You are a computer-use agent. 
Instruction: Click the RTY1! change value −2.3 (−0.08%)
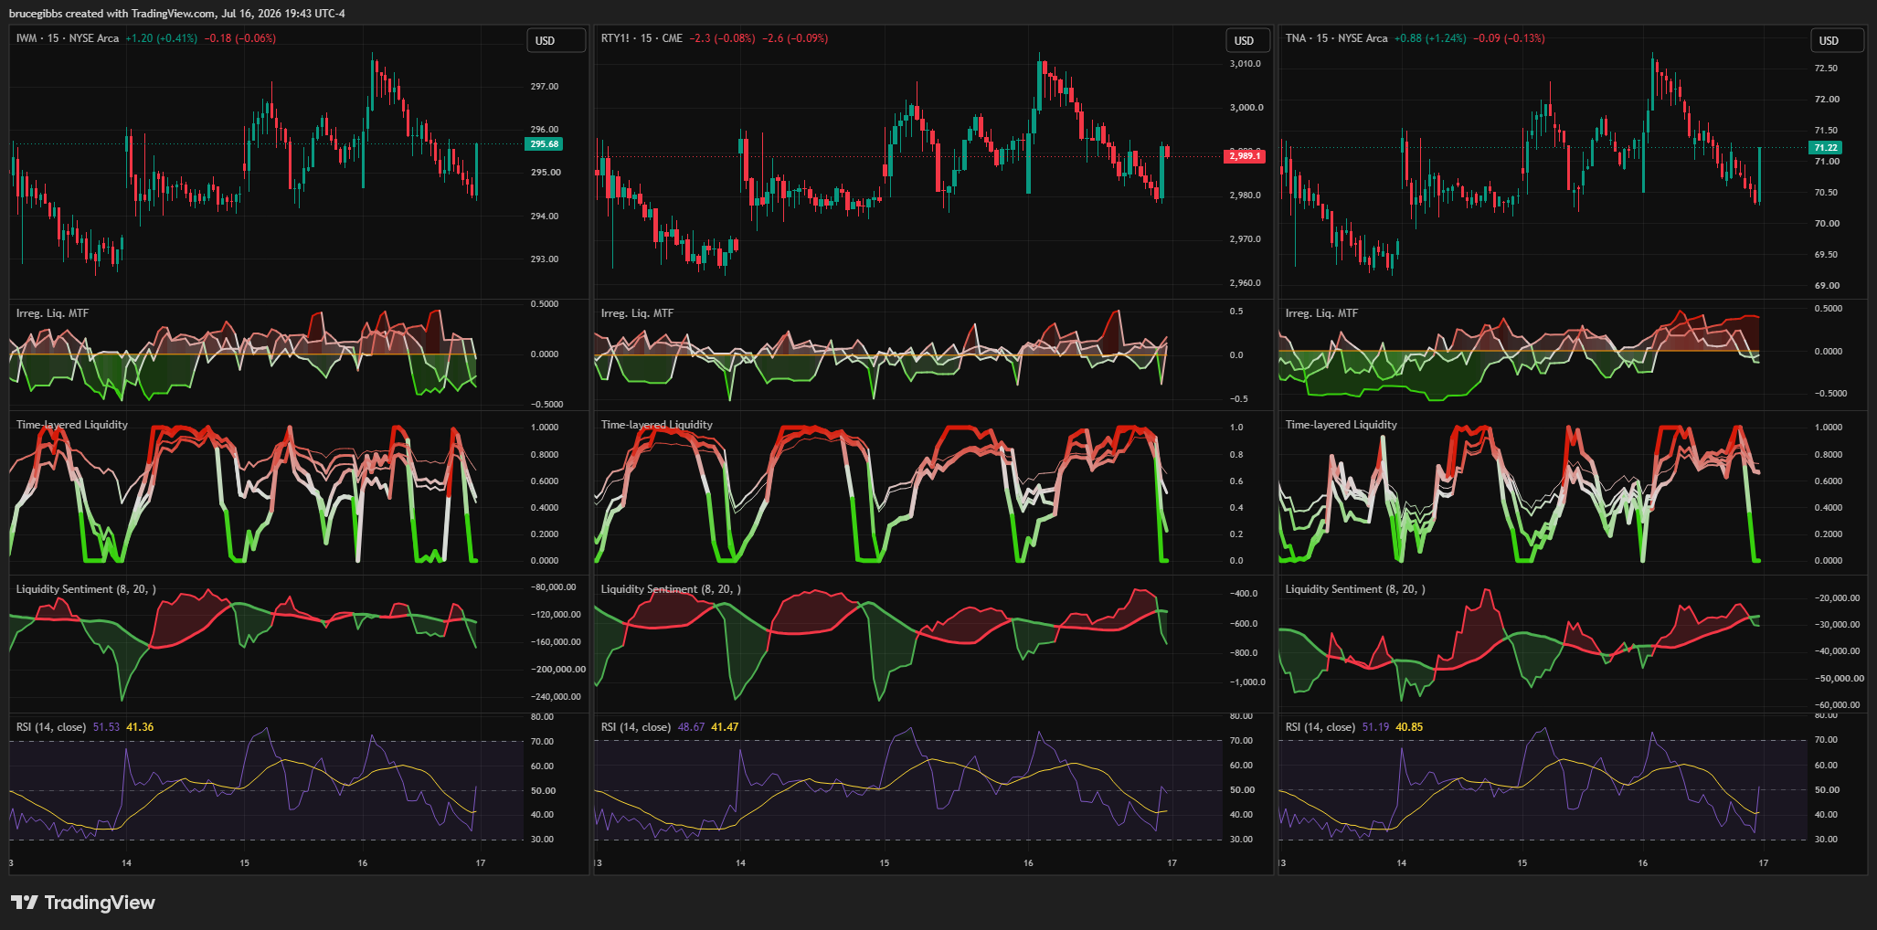point(722,38)
